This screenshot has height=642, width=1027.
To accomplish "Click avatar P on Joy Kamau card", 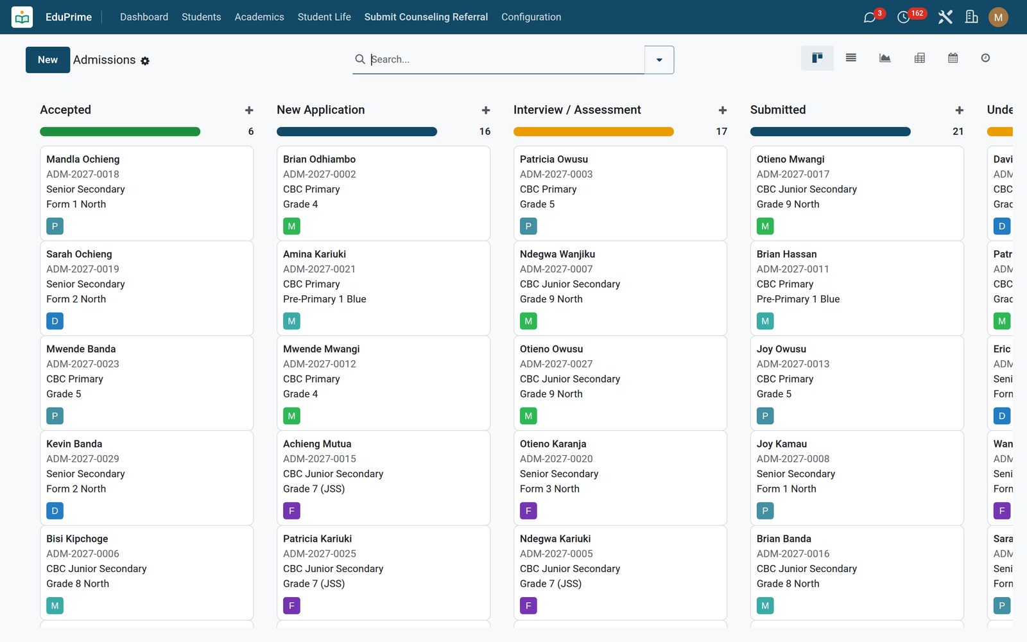I will click(765, 511).
